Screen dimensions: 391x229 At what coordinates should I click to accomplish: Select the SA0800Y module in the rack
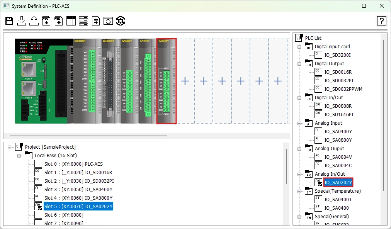click(x=147, y=81)
